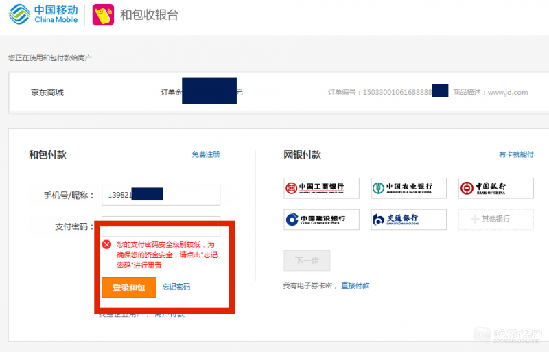Click the 下一步 next step button
549x352 pixels.
click(307, 261)
